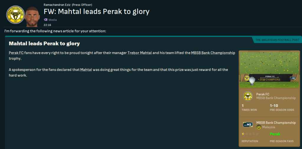
Task: Click the small Malaysia federation badge icon
Action: tap(259, 127)
